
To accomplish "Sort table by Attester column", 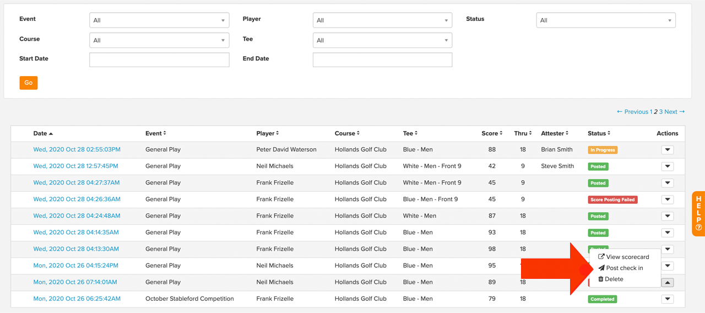I will (x=555, y=133).
